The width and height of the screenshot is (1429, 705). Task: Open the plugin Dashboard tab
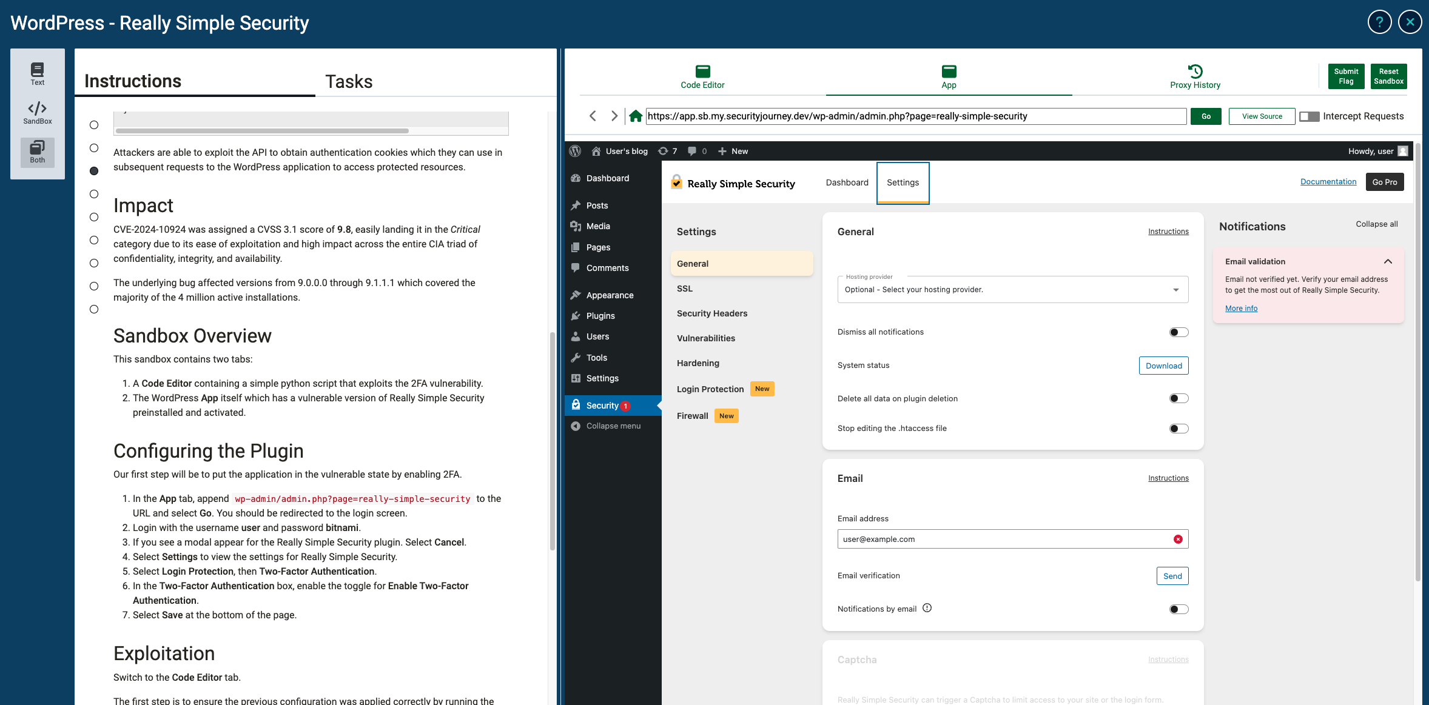click(x=847, y=182)
